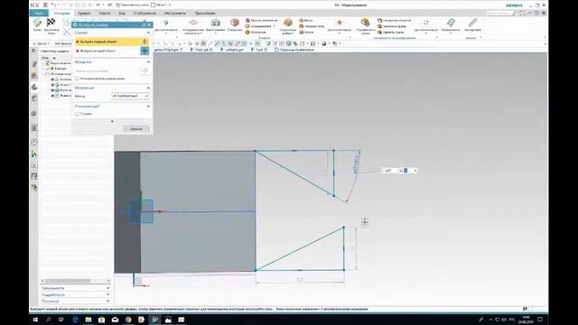Click the History clock icon in resource bar
The width and height of the screenshot is (578, 325).
[x=34, y=142]
